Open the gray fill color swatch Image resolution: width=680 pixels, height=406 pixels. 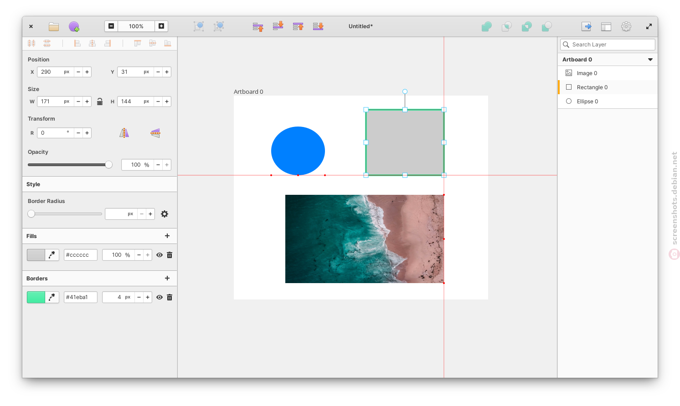(x=36, y=255)
